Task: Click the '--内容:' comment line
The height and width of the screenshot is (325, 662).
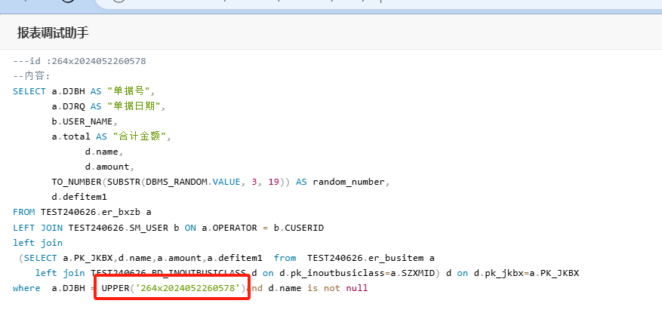Action: pyautogui.click(x=32, y=76)
